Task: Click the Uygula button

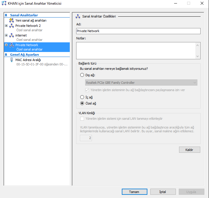Action: pos(191,192)
